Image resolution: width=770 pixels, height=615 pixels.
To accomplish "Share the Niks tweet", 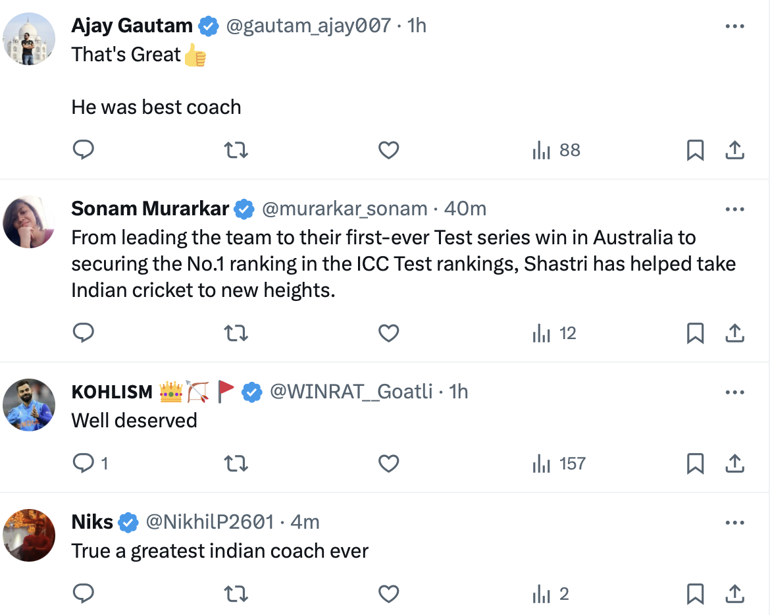I will [x=734, y=595].
